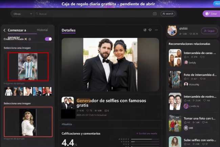The height and width of the screenshot is (147, 220).
Task: Click the heart favorite icon in Detalles header
Action: click(150, 30)
